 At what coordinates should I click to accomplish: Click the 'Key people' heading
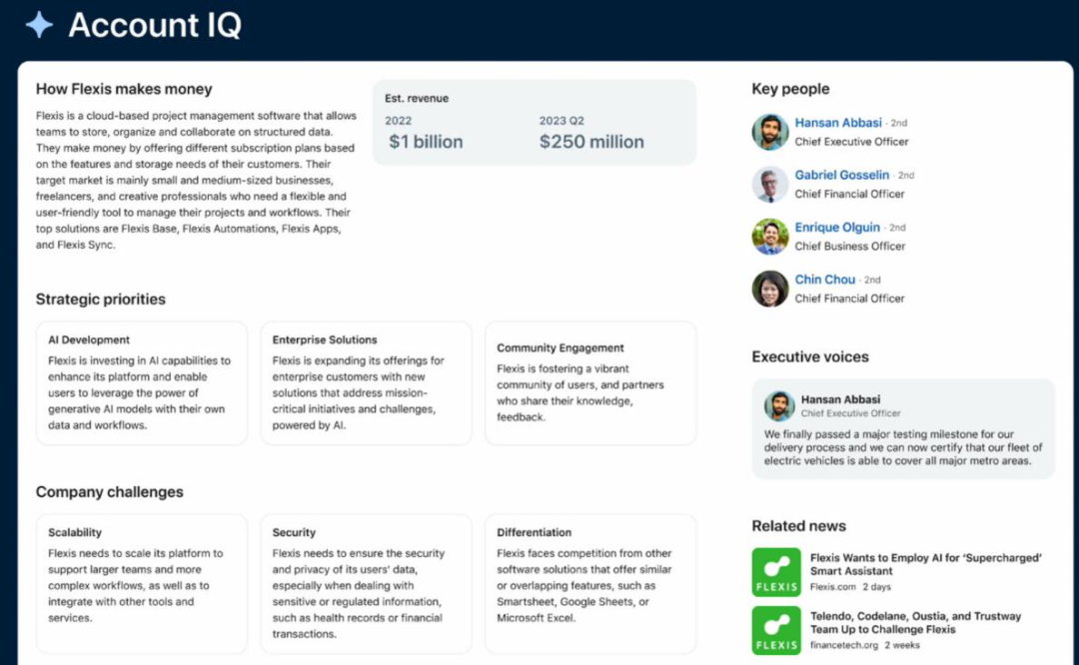coord(790,89)
